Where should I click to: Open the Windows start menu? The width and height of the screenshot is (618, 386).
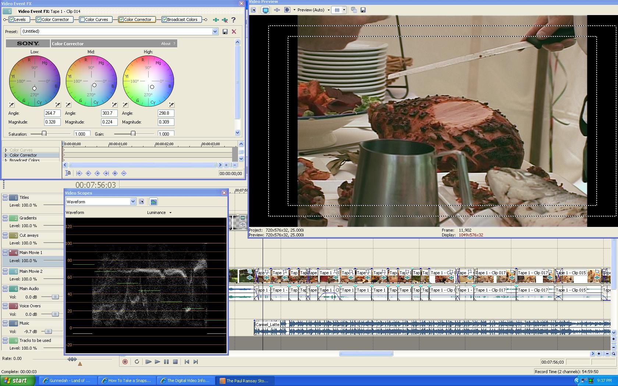(x=17, y=380)
